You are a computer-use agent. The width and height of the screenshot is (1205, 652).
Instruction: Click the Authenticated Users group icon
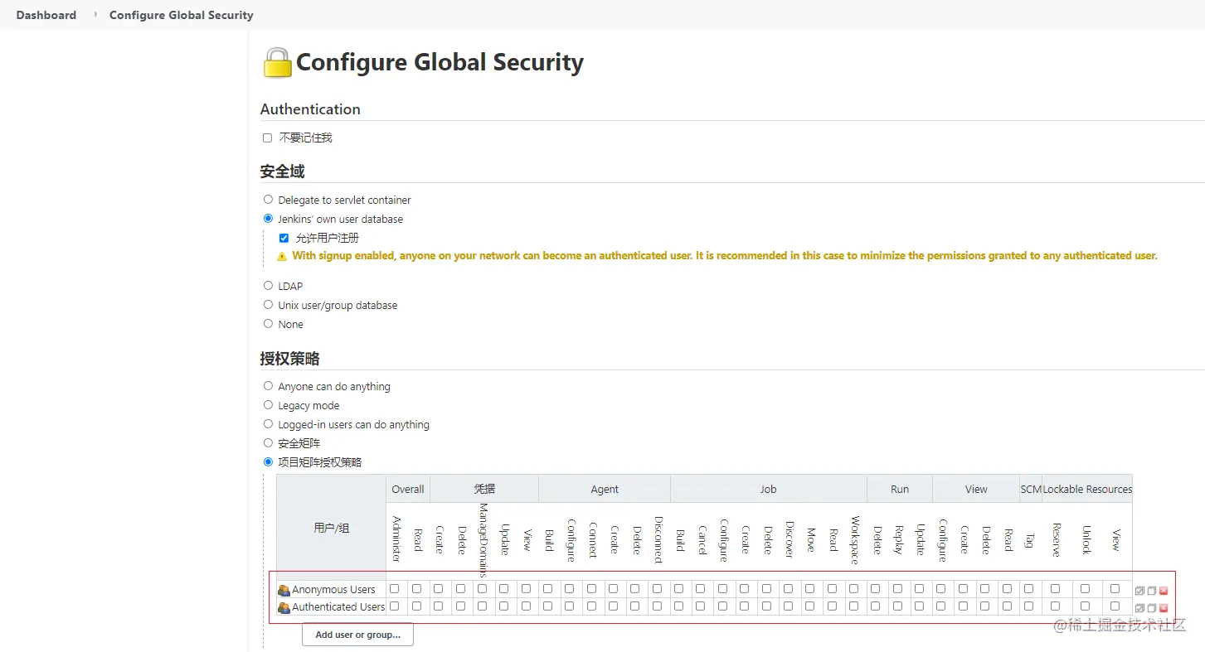(284, 607)
